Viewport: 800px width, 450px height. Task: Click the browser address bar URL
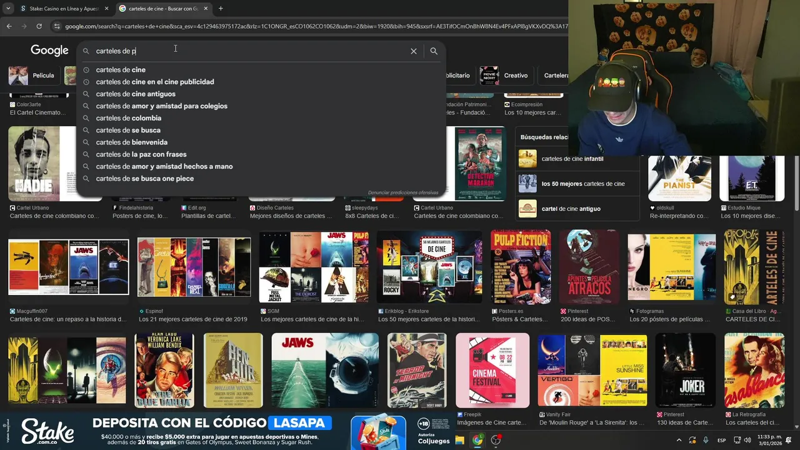316,26
